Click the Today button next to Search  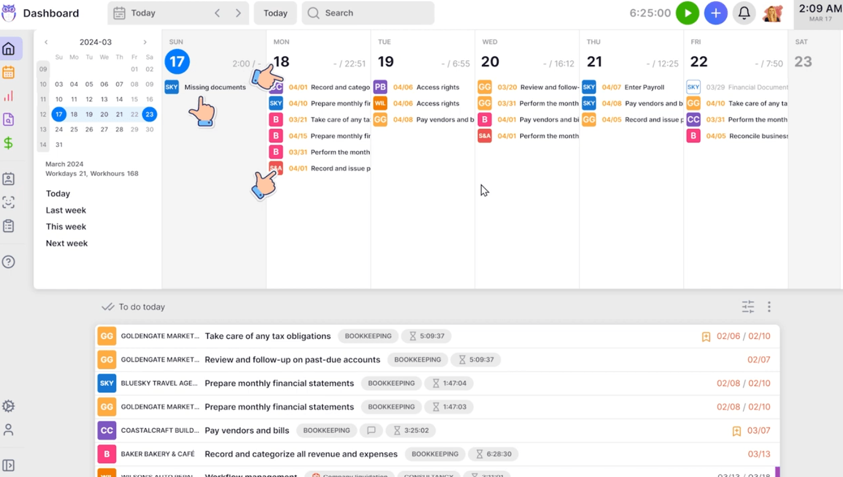tap(275, 13)
